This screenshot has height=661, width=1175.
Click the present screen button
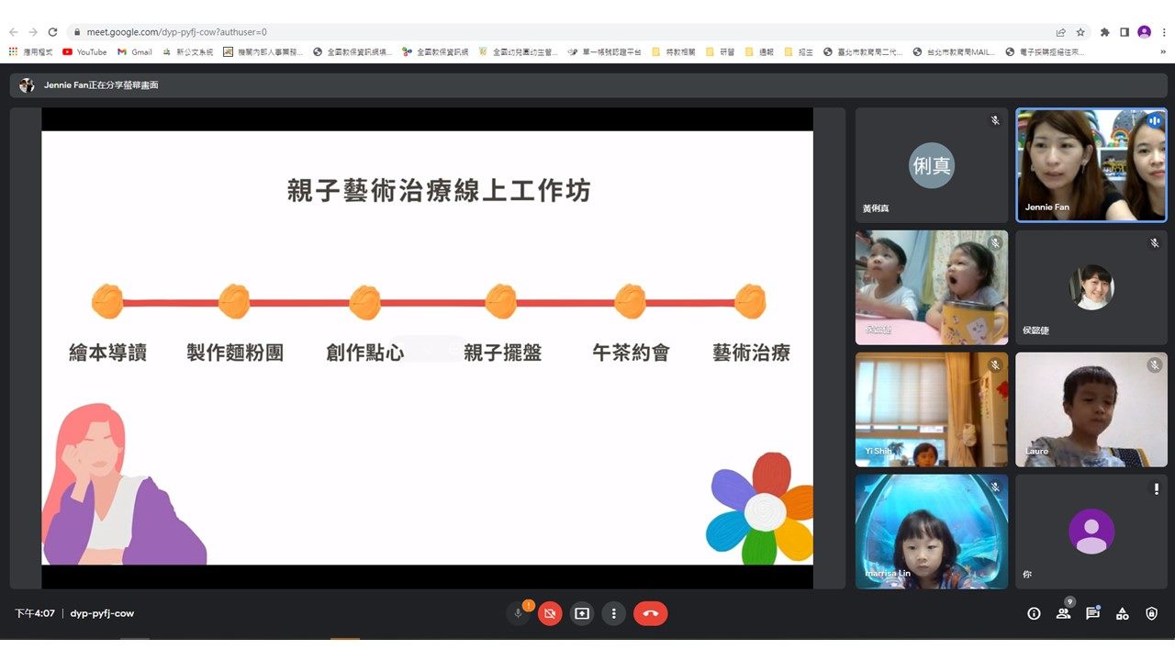582,614
